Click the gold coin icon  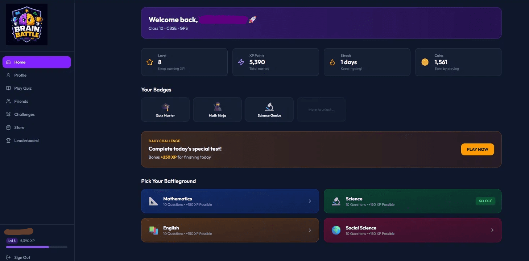coord(425,62)
